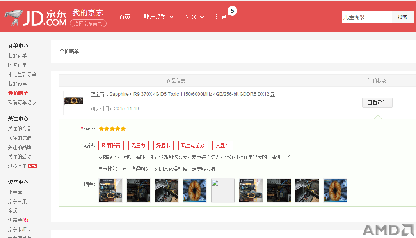Open 浏览历史 in the sidebar

(x=17, y=166)
